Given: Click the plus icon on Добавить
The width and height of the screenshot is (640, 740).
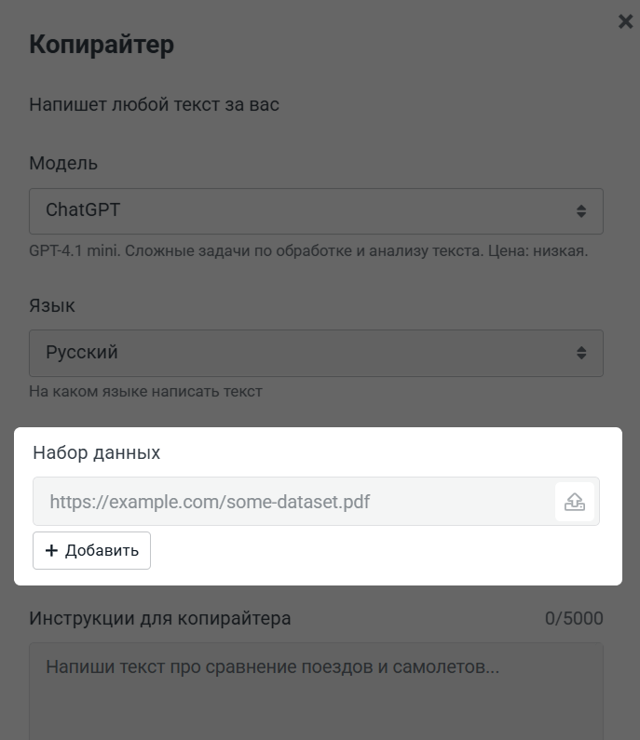Looking at the screenshot, I should pyautogui.click(x=51, y=550).
